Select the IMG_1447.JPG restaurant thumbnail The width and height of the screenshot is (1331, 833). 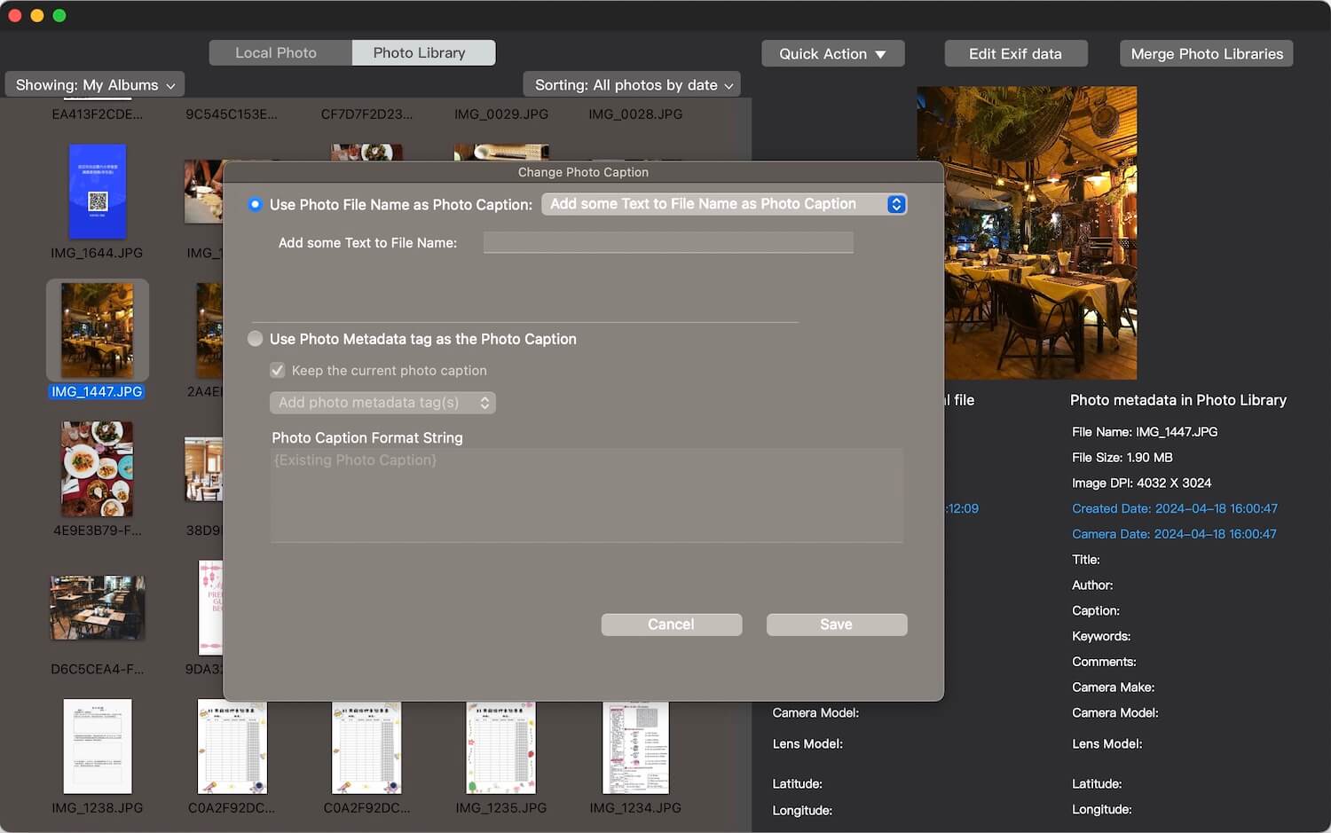[98, 330]
